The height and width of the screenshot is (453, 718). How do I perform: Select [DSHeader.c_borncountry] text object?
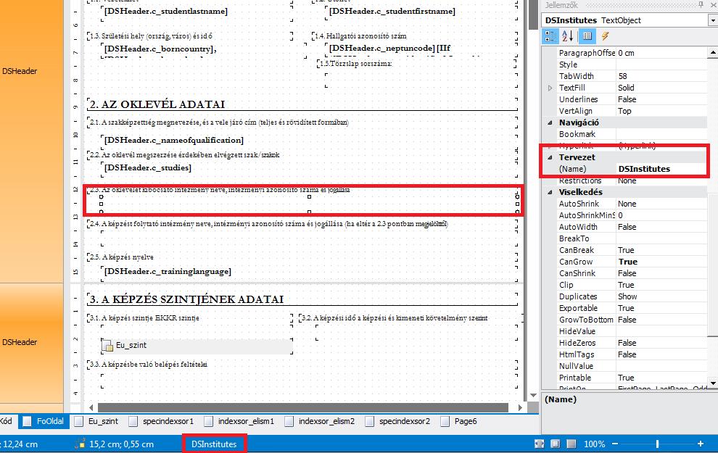point(160,49)
